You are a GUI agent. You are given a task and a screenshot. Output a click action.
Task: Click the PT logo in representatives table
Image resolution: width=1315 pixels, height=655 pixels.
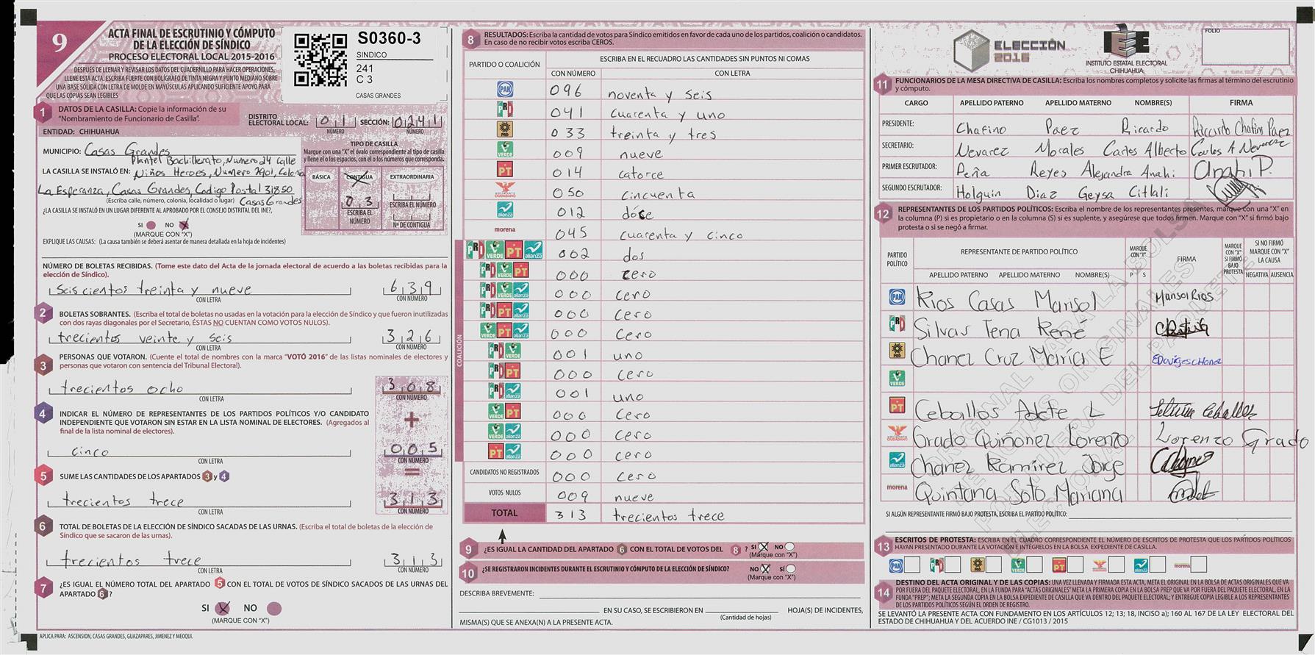897,405
